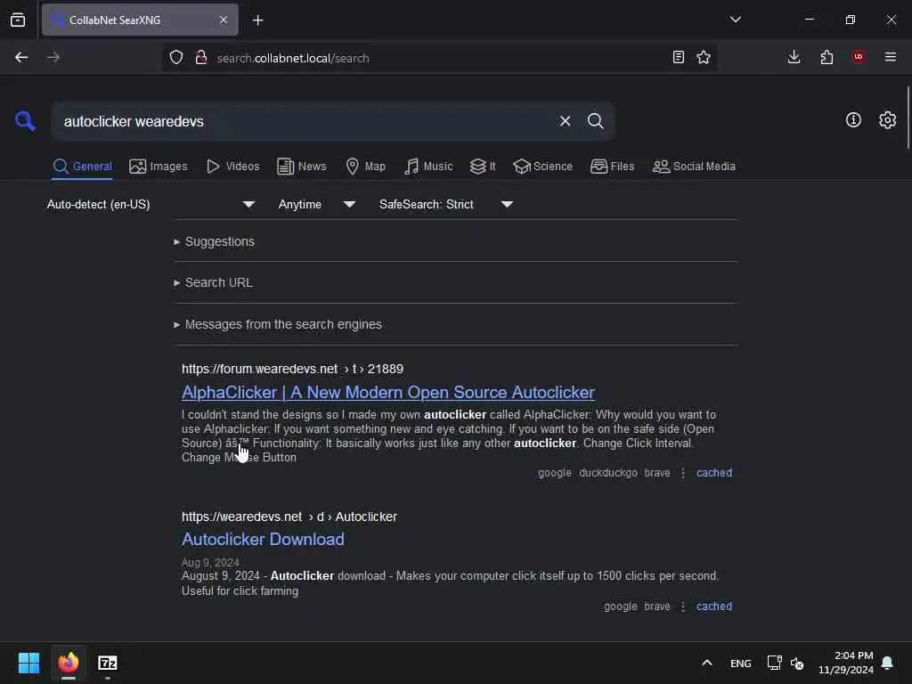Clear the search query with X
The image size is (912, 684).
pyautogui.click(x=565, y=121)
